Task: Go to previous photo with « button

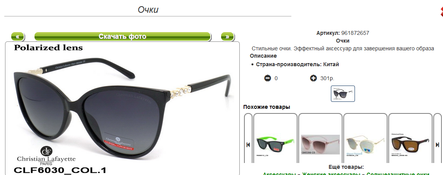Action: (x=18, y=37)
